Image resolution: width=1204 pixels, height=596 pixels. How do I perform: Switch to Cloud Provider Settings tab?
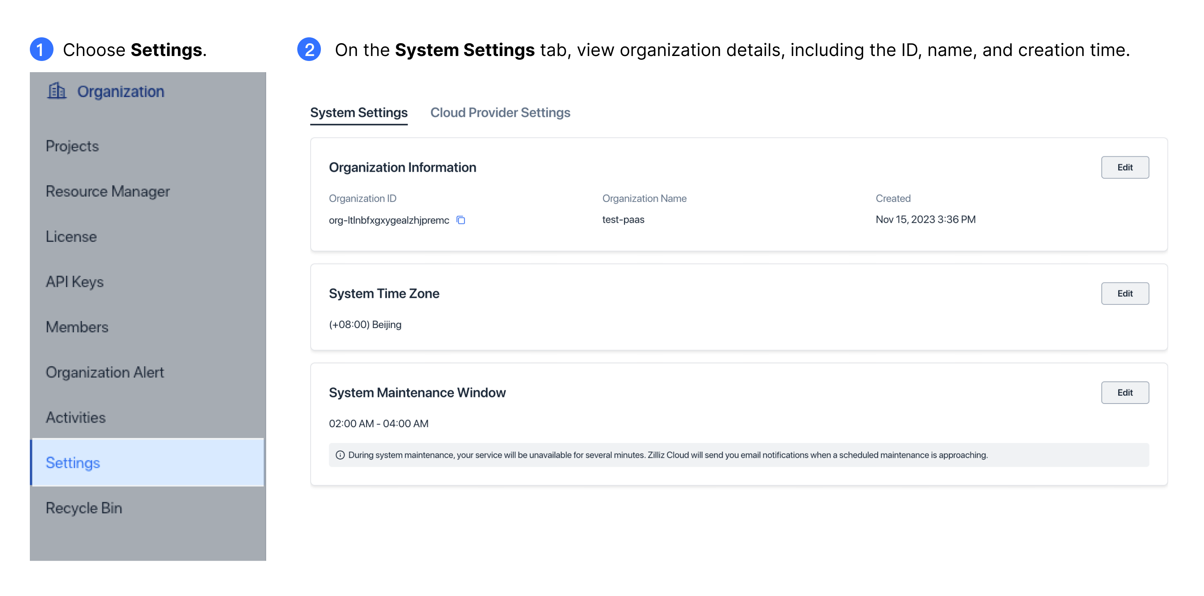(500, 113)
